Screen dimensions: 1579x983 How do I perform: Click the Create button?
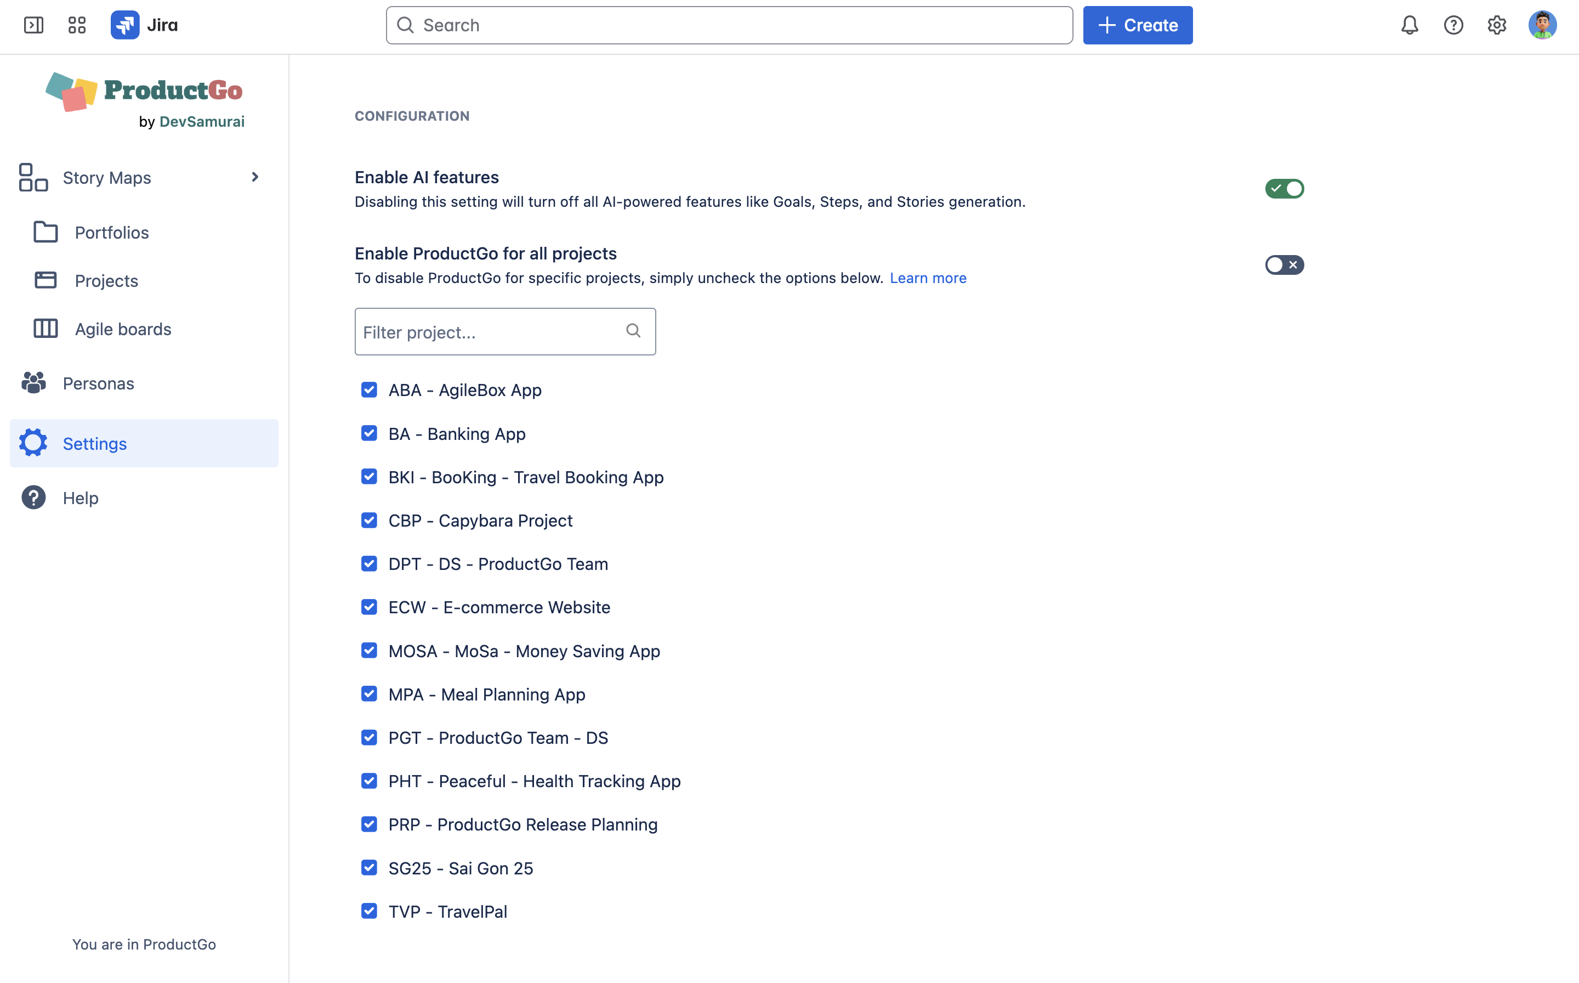point(1137,25)
